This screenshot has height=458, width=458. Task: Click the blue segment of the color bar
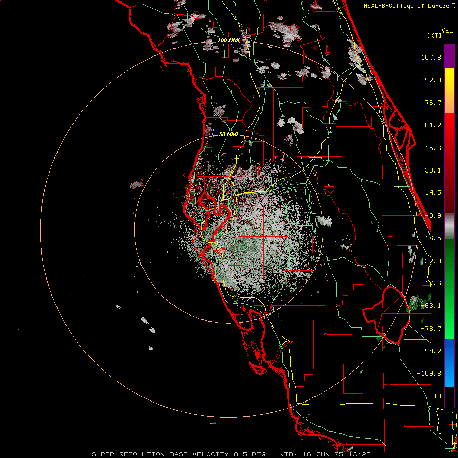click(449, 363)
